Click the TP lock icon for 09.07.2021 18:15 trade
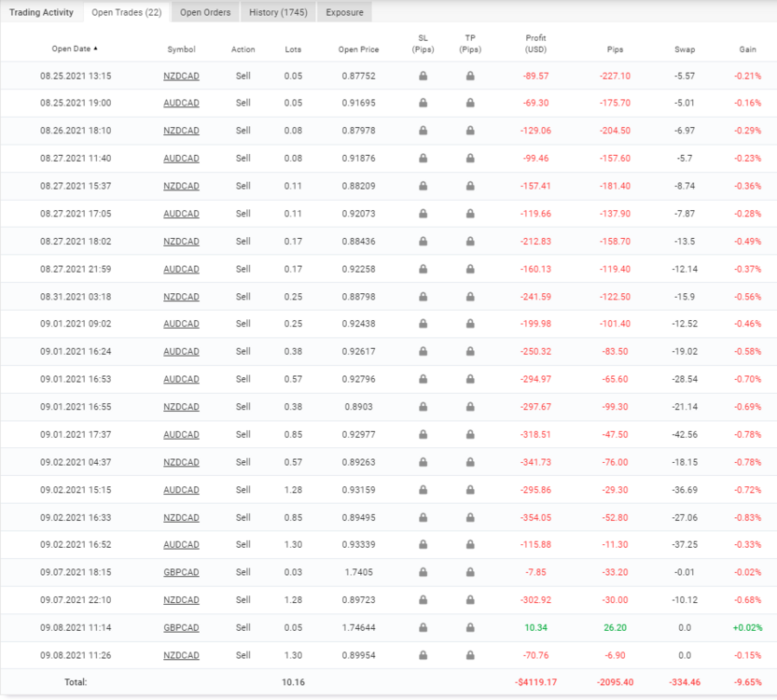 [470, 572]
